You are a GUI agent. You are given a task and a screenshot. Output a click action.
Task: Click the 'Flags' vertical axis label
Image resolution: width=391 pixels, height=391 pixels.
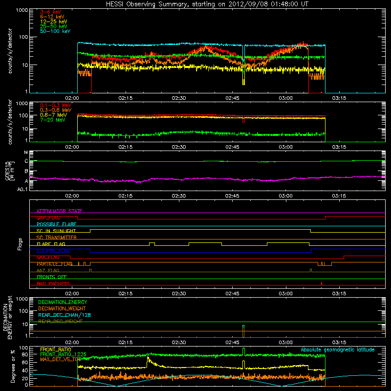20,244
